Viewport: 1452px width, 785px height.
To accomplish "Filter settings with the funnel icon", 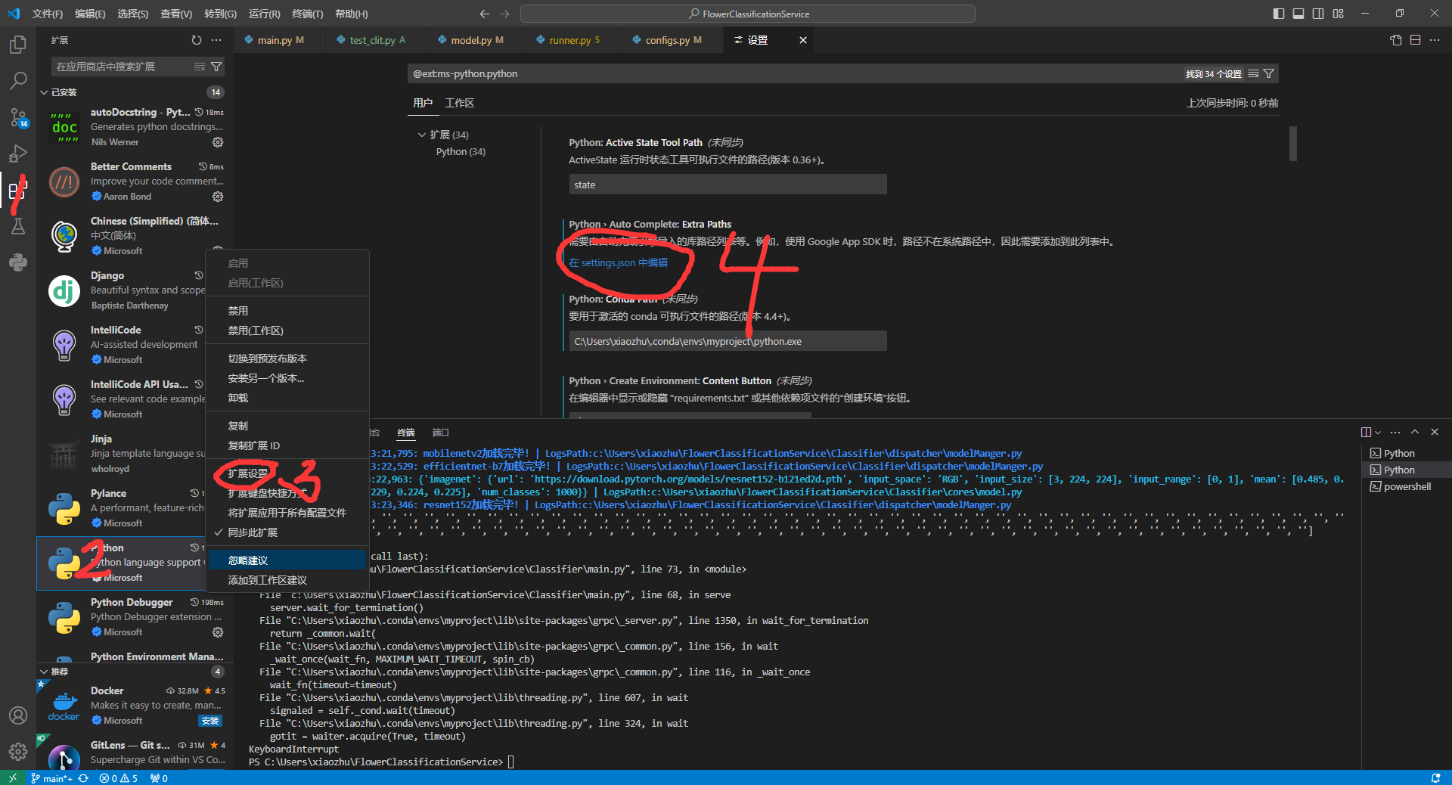I will [x=1269, y=73].
